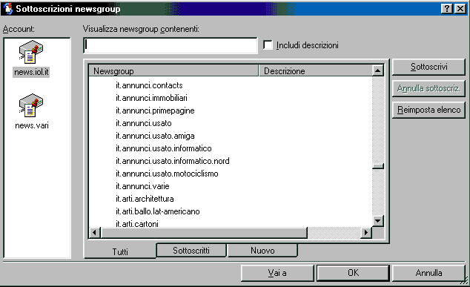This screenshot has width=470, height=287.
Task: Select it.annunci.primepagine newsgroup
Action: click(155, 110)
